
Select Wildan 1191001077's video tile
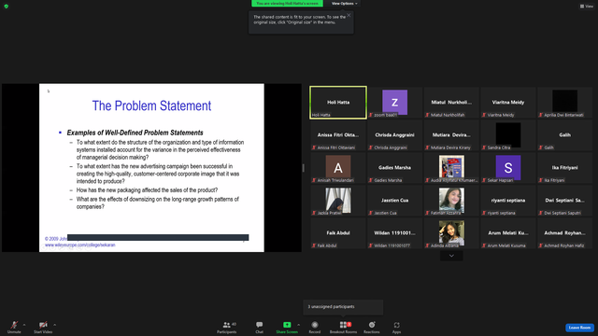[x=394, y=233]
